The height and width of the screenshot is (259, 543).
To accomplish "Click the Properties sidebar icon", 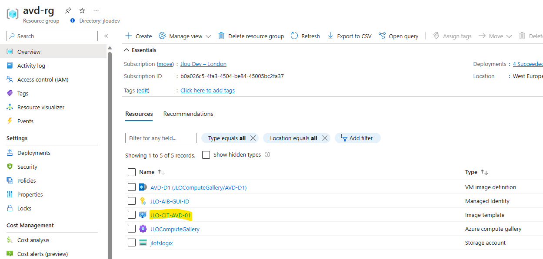I will 10,194.
